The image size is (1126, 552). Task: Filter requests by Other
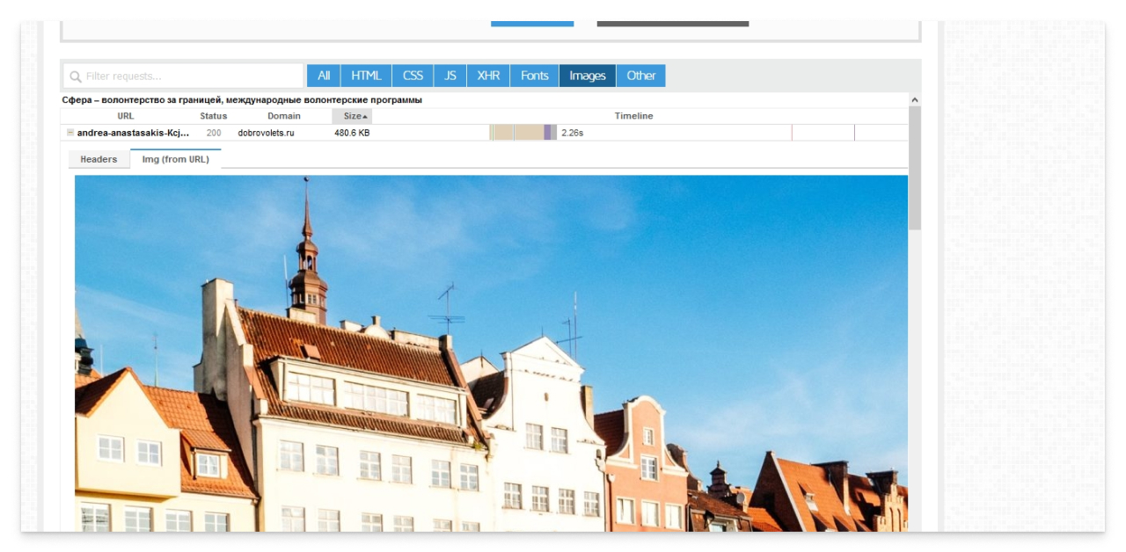click(x=640, y=76)
